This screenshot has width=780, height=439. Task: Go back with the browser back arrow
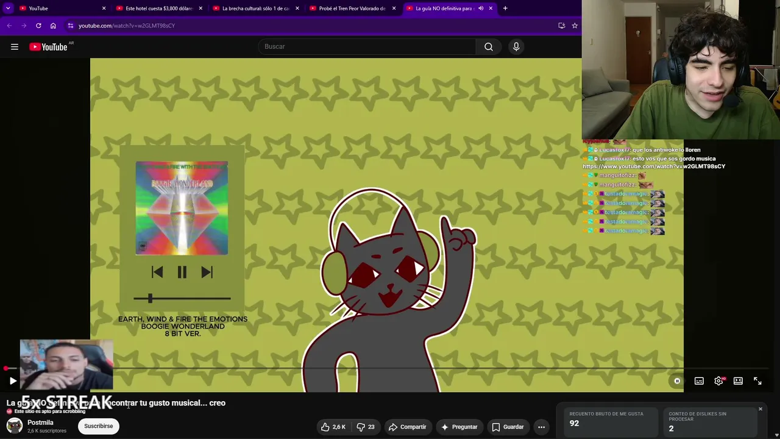(x=9, y=26)
